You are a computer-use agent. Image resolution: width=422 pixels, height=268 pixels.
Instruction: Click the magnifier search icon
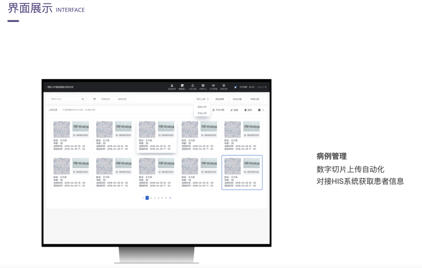pyautogui.click(x=83, y=99)
